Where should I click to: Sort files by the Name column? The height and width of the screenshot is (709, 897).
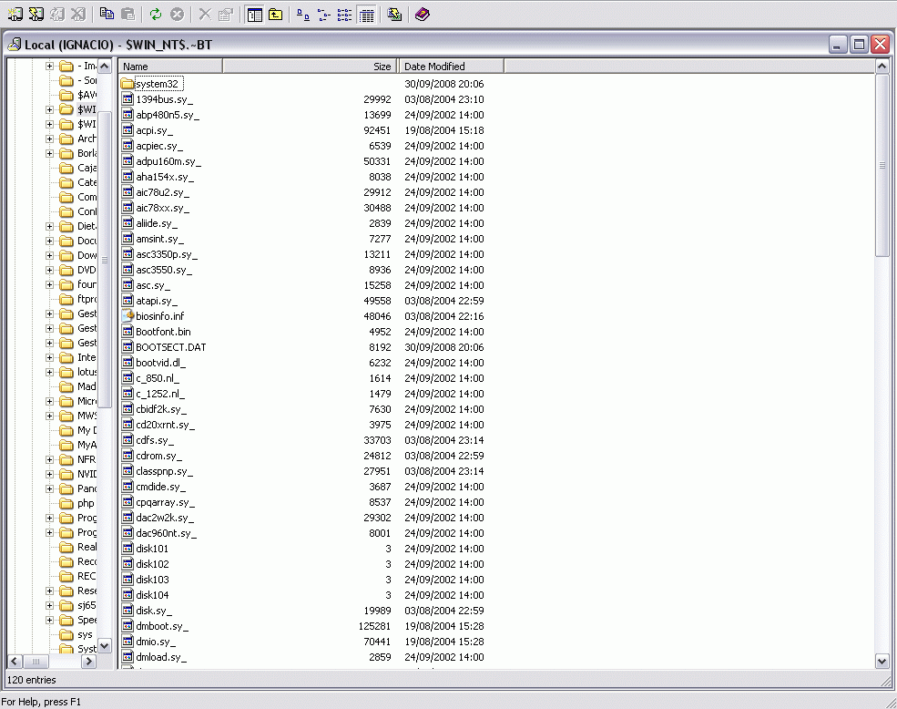click(170, 67)
